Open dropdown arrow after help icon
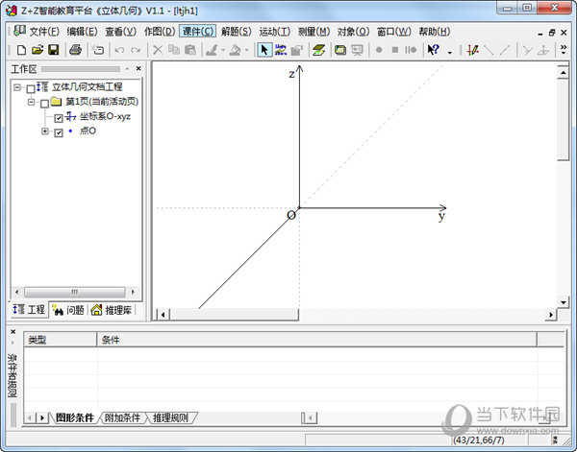Screen dimensions: 577x452 click(x=450, y=53)
